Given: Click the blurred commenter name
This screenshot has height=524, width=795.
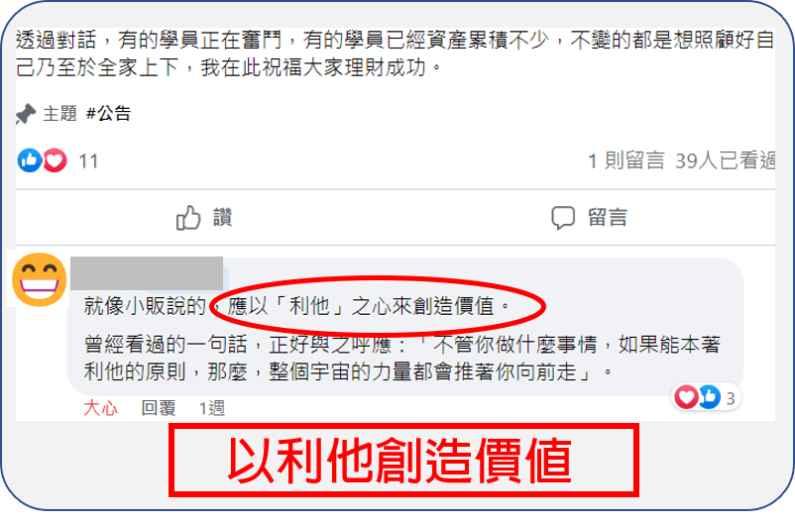Looking at the screenshot, I should (x=147, y=273).
